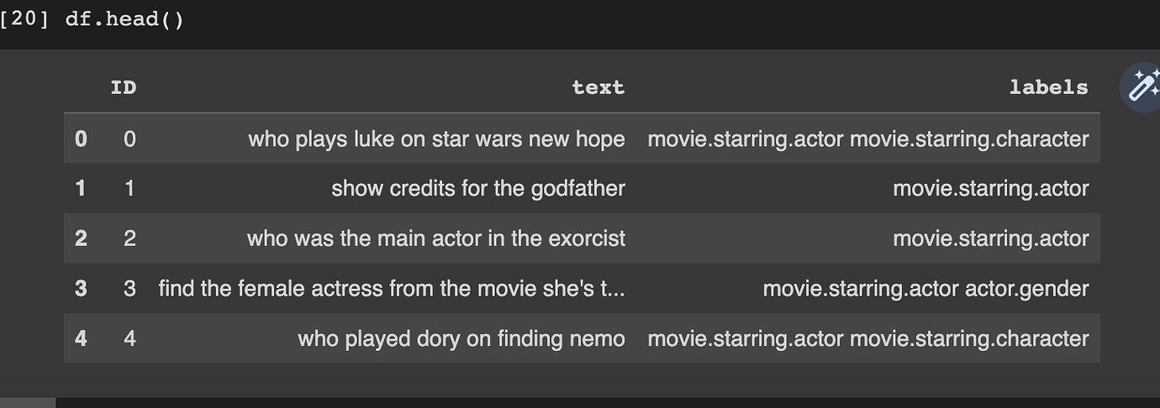
Task: Click the text column header
Action: tap(598, 87)
